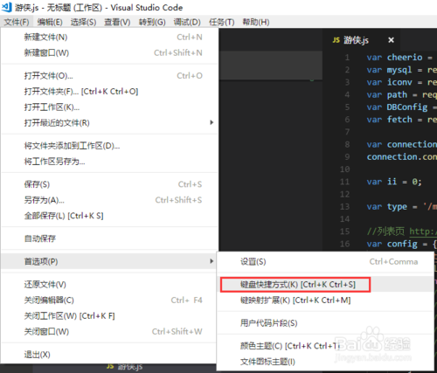This screenshot has width=437, height=373.
Task: Expand 打开最近的文件(R) submenu
Action: pos(109,123)
